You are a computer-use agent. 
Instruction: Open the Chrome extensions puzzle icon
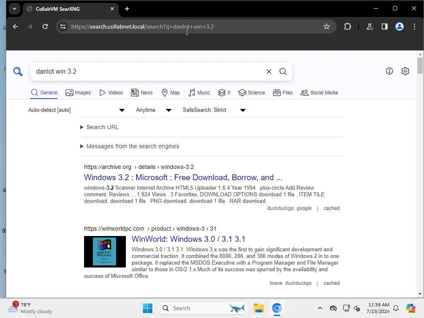click(x=347, y=26)
